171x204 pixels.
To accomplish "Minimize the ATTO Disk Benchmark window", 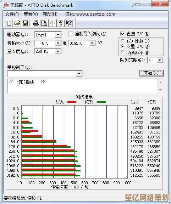I will (x=137, y=4).
